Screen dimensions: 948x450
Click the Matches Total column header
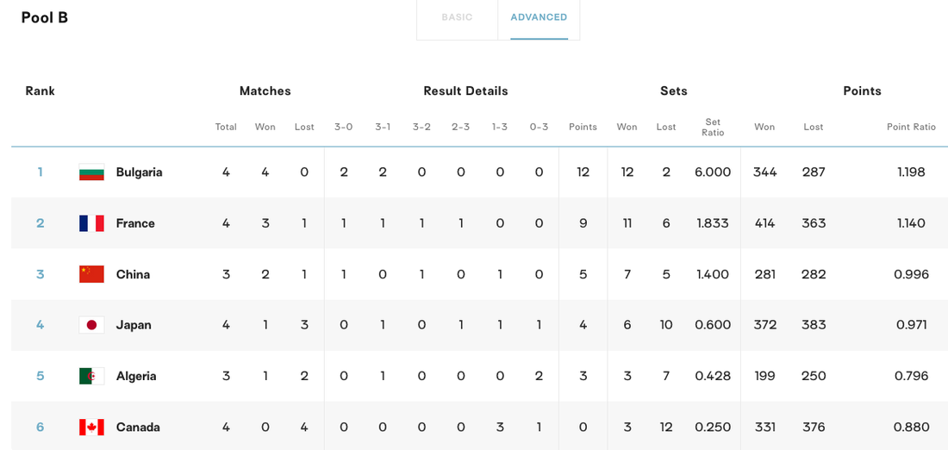pos(226,127)
